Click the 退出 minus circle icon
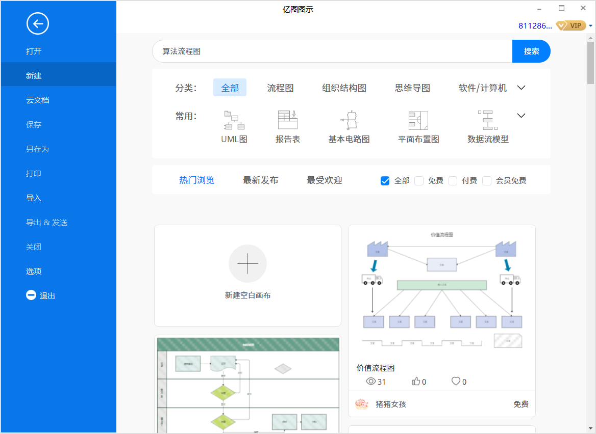The width and height of the screenshot is (596, 434). click(31, 295)
